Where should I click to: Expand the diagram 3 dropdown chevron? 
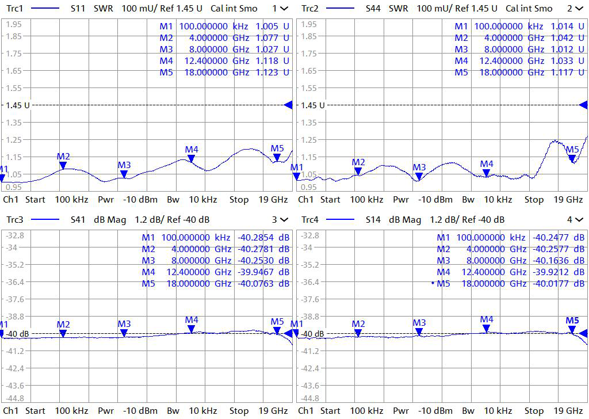coord(284,219)
